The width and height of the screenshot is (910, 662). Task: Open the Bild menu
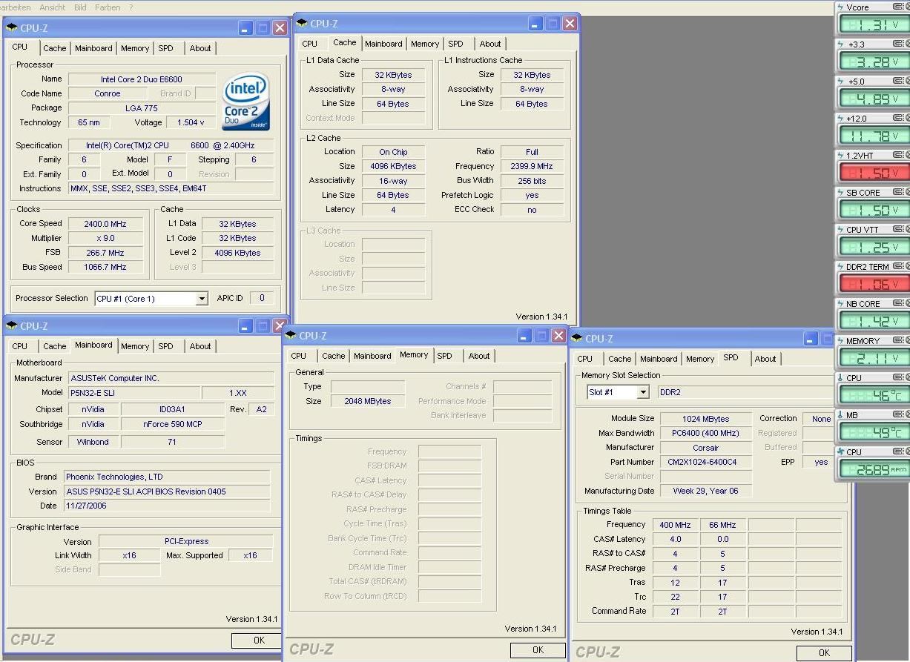tap(80, 7)
